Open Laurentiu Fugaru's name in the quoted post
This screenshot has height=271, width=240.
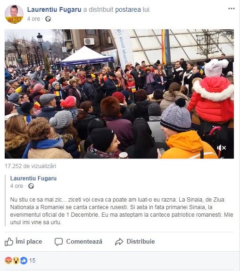[33, 178]
